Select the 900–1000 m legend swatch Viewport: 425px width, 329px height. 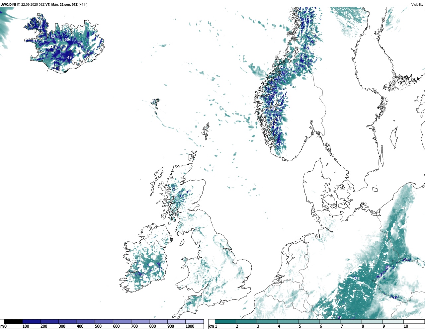pyautogui.click(x=176, y=322)
